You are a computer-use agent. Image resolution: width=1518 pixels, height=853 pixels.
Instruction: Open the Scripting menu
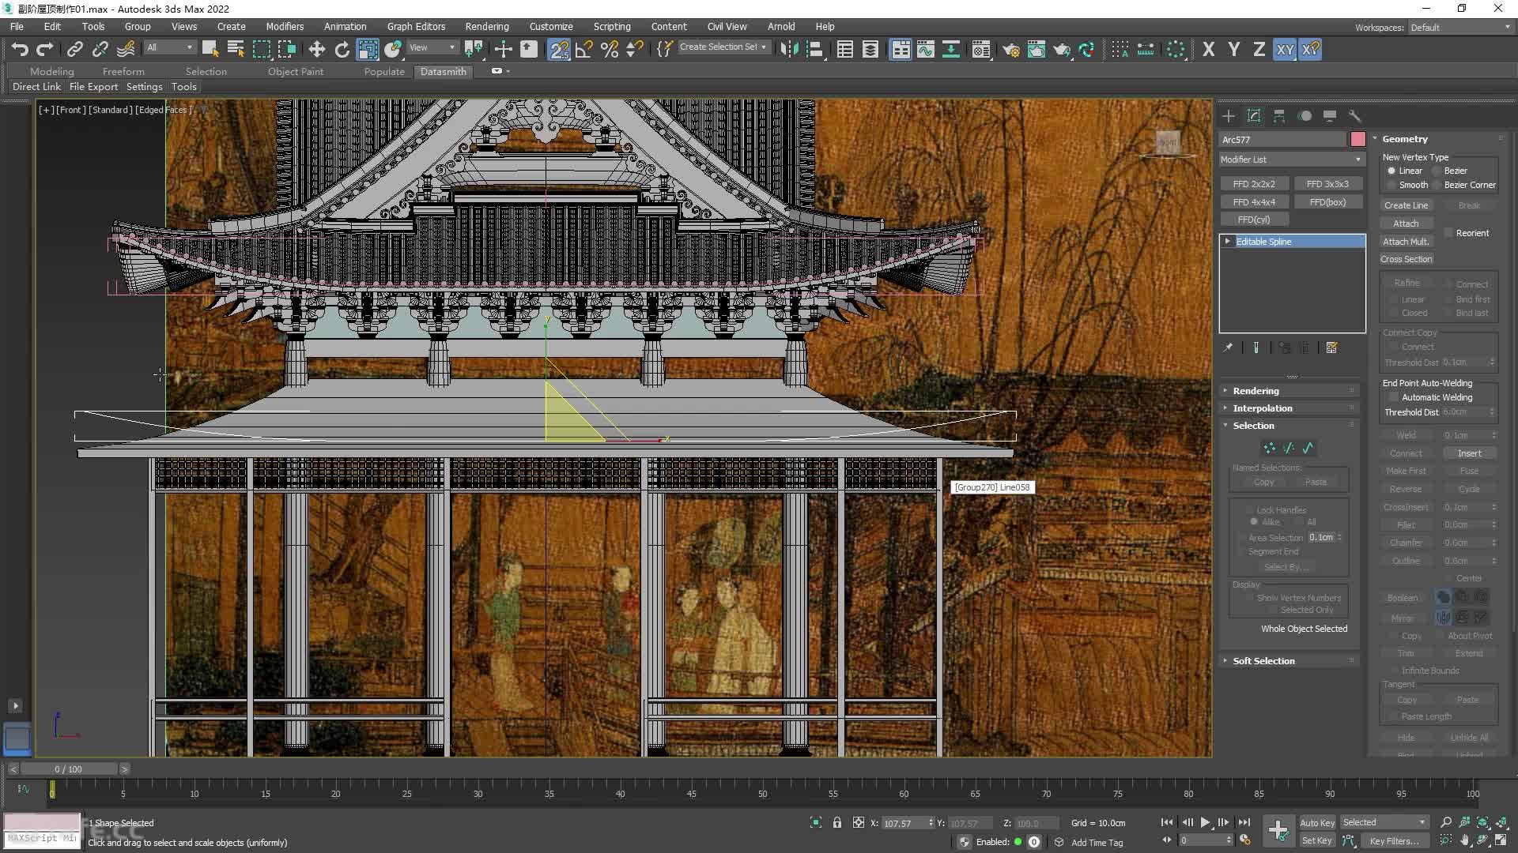click(x=612, y=26)
